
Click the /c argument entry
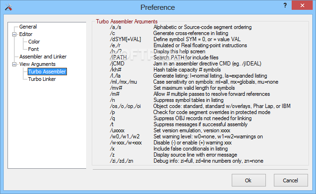click(112, 33)
